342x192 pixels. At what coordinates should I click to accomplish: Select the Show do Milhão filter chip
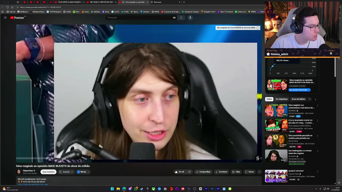298,99
